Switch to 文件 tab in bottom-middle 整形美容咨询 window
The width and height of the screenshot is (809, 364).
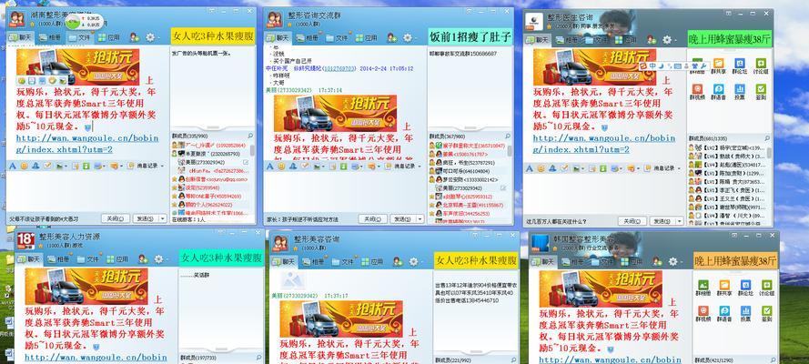coord(342,261)
